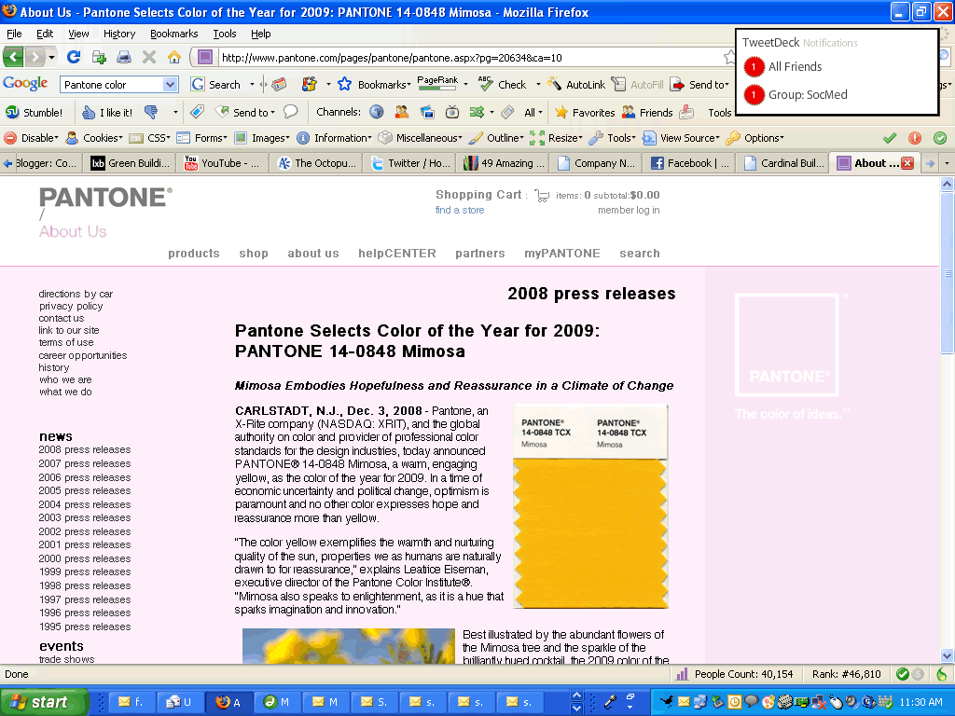Click the Print icon in the navigation toolbar
Viewport: 955px width, 716px height.
click(124, 57)
